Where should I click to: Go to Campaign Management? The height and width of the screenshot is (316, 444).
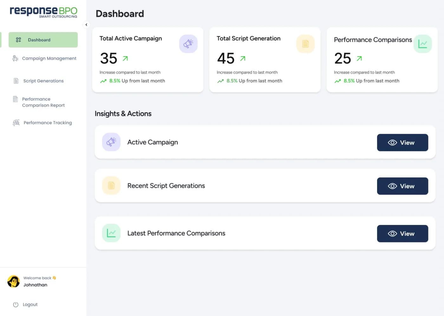tap(44, 58)
